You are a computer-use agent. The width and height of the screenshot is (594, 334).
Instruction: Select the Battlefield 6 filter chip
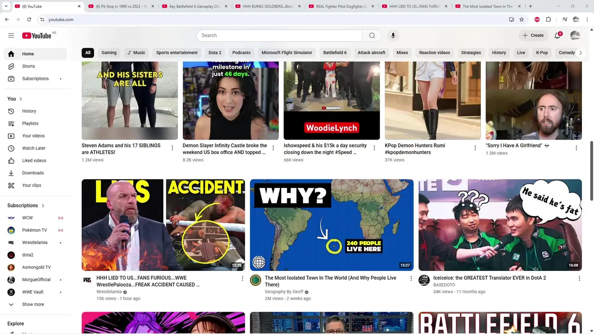tap(335, 52)
